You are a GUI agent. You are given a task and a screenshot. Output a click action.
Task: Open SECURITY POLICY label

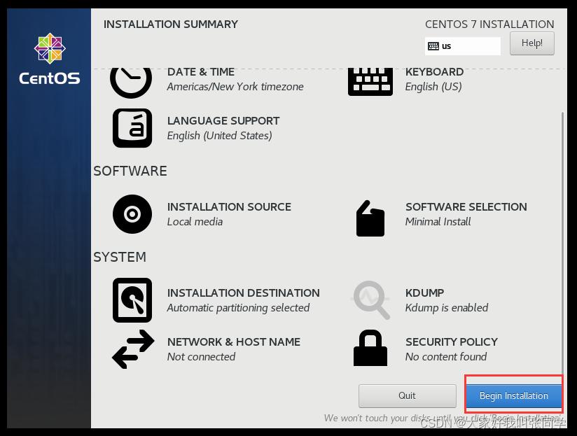click(x=452, y=342)
